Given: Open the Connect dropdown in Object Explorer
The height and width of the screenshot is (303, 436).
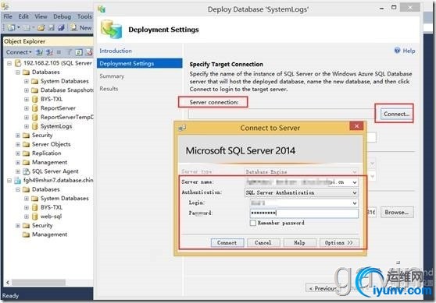Looking at the screenshot, I should 19,52.
